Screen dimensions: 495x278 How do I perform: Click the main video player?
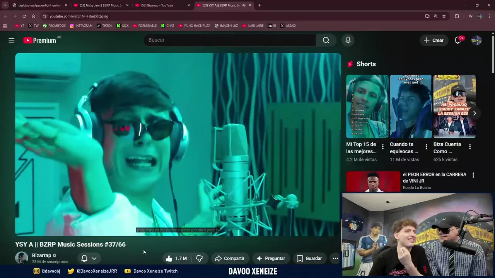pos(178,144)
